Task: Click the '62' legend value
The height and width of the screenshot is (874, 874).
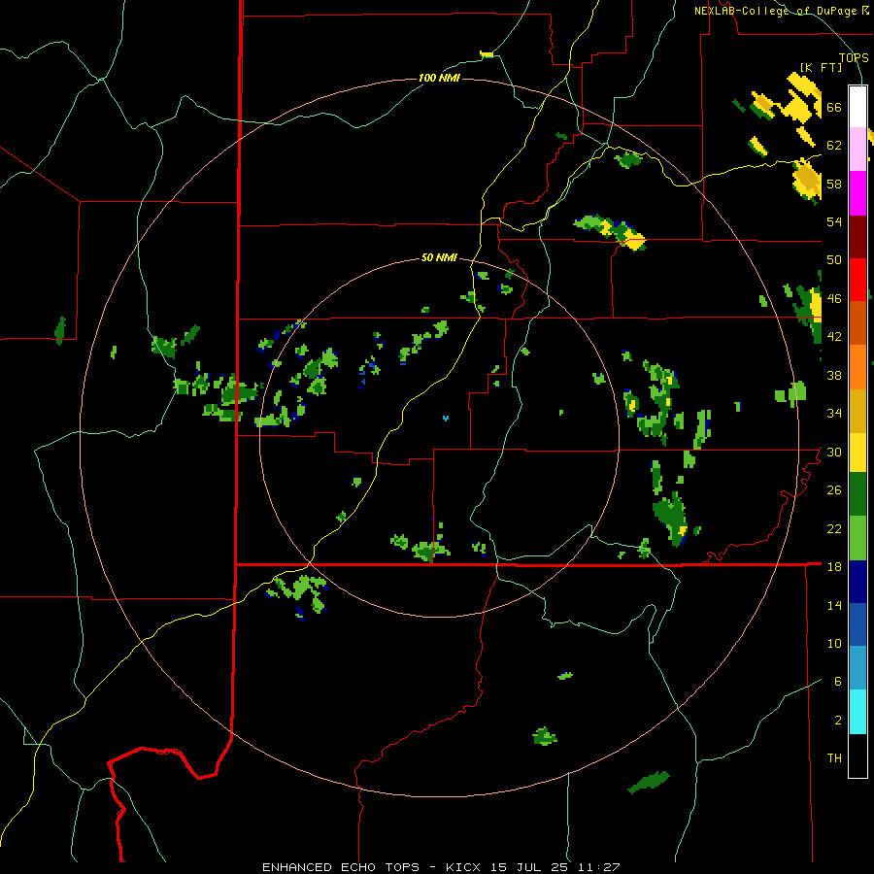Action: coord(834,146)
